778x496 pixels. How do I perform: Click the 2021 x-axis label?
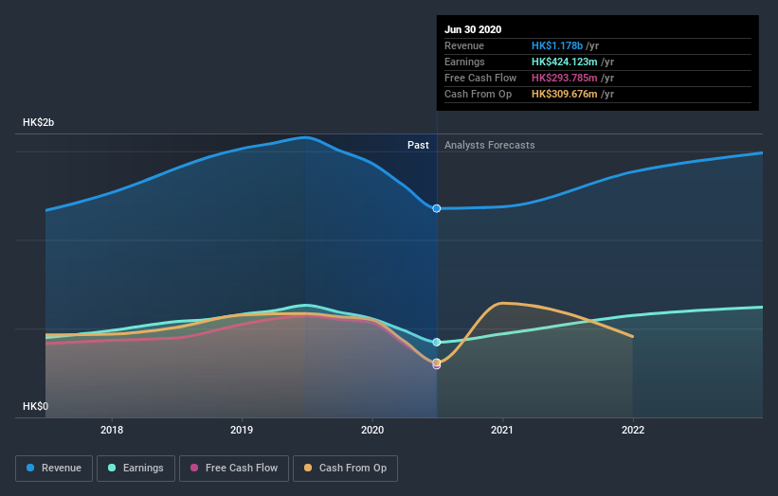[502, 430]
